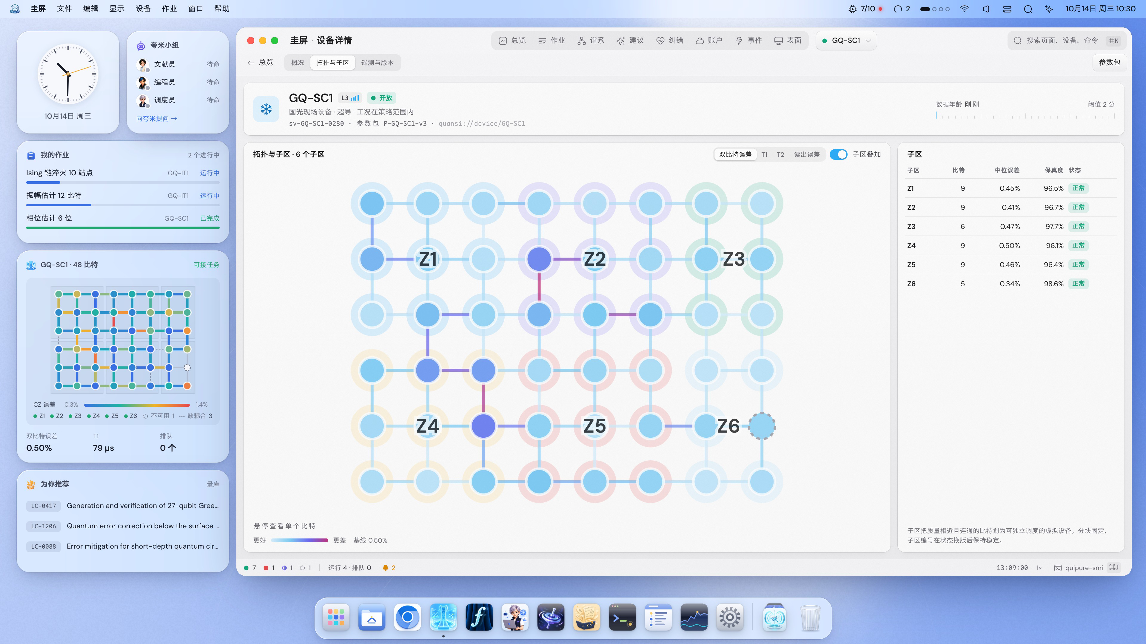
Task: Select the T2 metric option
Action: tap(780, 154)
